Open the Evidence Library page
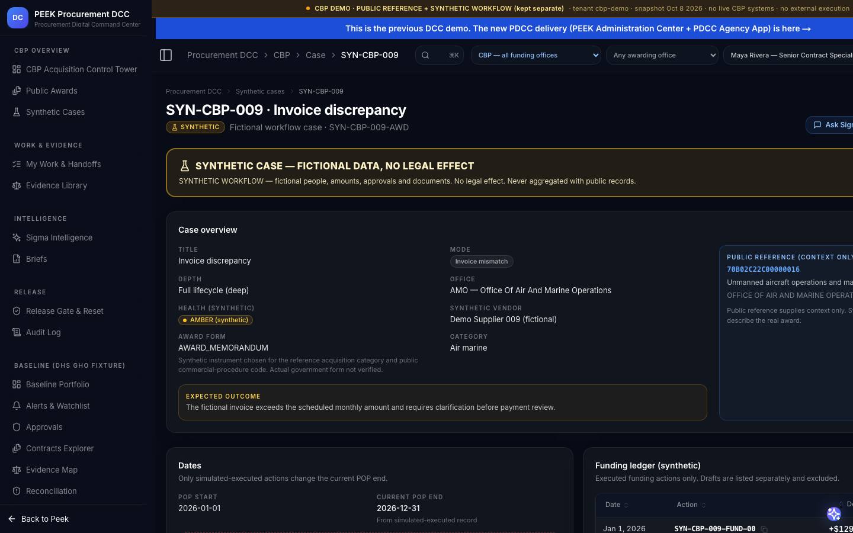Image resolution: width=853 pixels, height=533 pixels. tap(75, 185)
